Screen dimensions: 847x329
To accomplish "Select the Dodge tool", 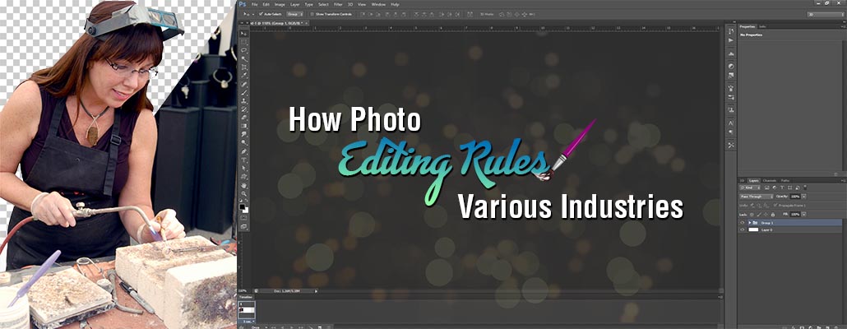I will pyautogui.click(x=244, y=143).
